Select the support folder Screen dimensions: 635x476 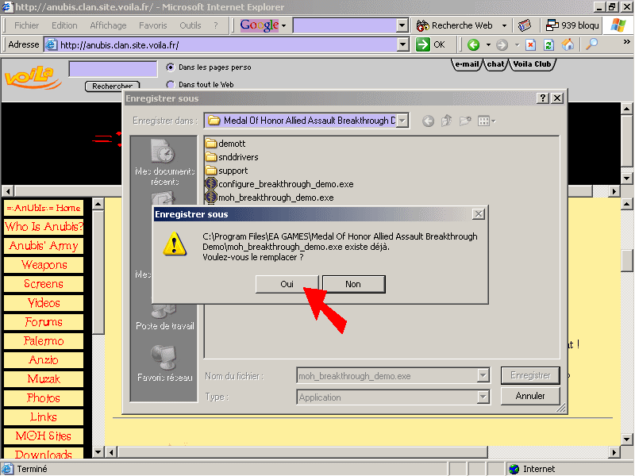pyautogui.click(x=226, y=171)
